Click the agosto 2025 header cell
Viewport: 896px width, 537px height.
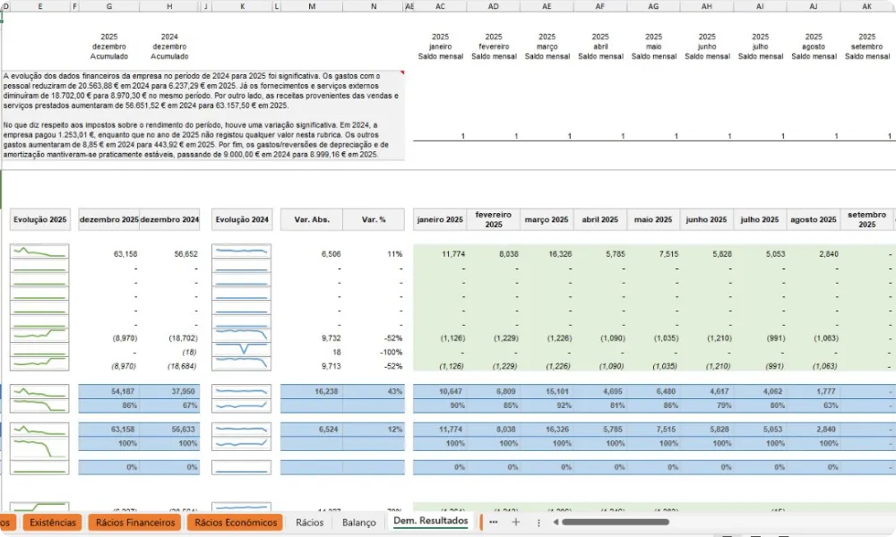pyautogui.click(x=814, y=219)
